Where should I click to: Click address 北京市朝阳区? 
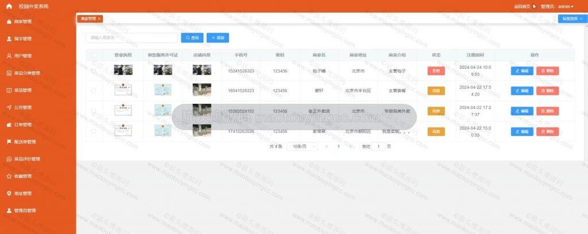(x=358, y=131)
